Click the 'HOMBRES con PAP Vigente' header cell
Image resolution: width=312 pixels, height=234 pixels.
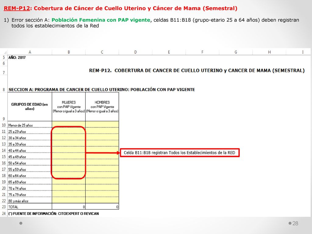click(102, 107)
